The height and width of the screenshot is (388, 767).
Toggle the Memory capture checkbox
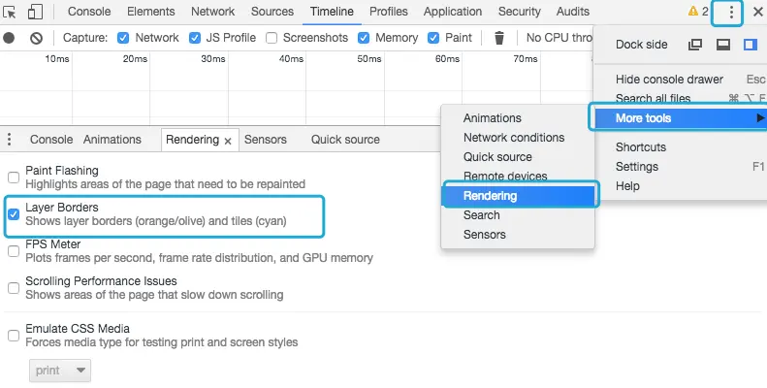point(364,38)
